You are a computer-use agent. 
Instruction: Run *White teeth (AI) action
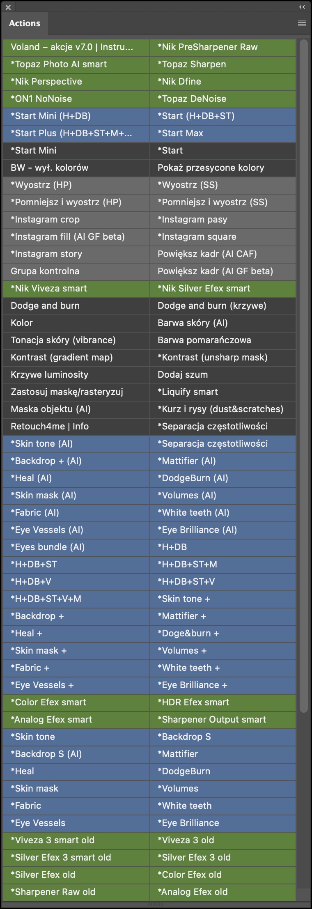(223, 513)
